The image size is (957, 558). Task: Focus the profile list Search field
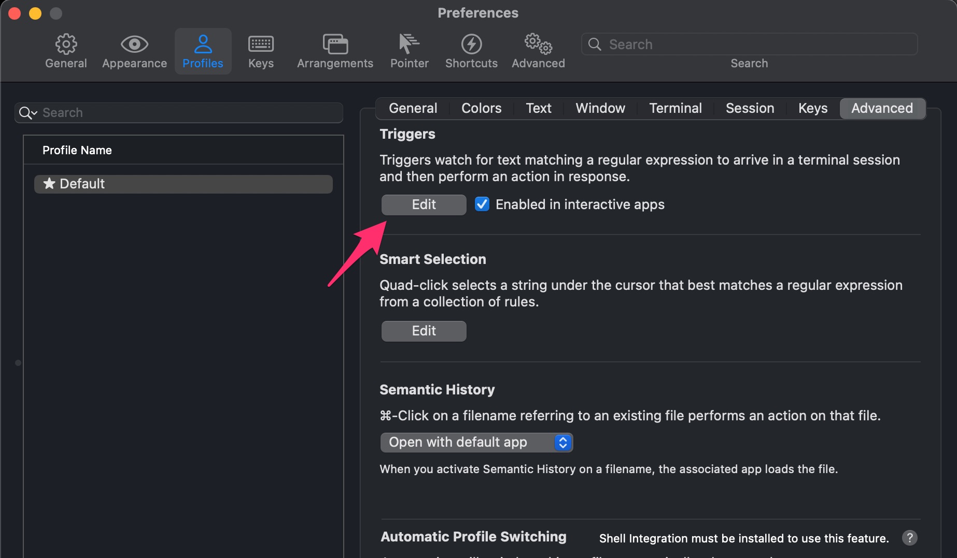click(x=179, y=113)
